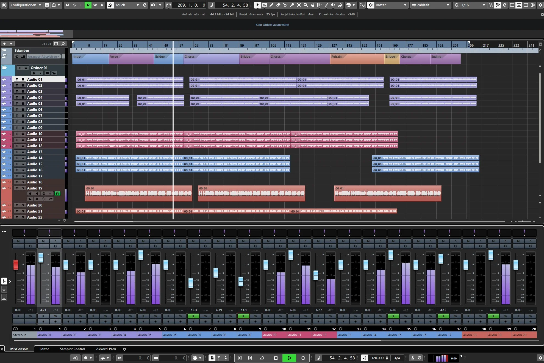Click the 4/4 time signature field

pyautogui.click(x=397, y=358)
